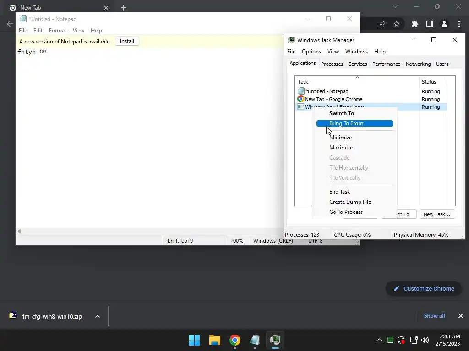The image size is (469, 351).
Task: Expand the download item options chevron
Action: [x=98, y=316]
